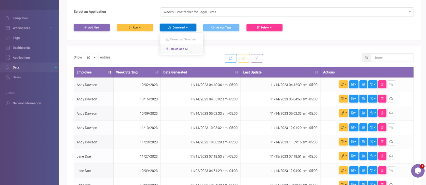The height and width of the screenshot is (185, 426).
Task: Open comments for Andy Dawson 10/16/2023 row
Action: tap(391, 99)
